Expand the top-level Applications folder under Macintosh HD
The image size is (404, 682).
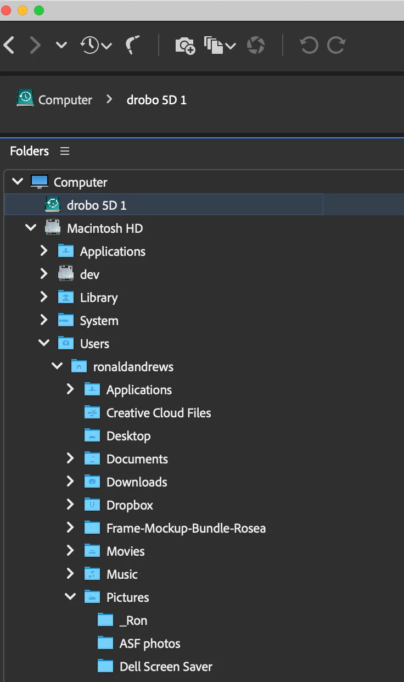(44, 251)
